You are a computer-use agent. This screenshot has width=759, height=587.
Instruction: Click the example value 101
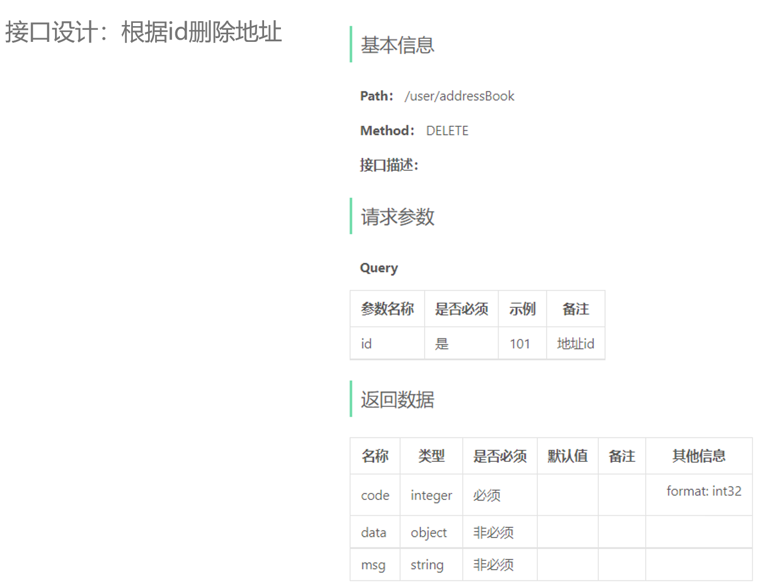click(521, 343)
